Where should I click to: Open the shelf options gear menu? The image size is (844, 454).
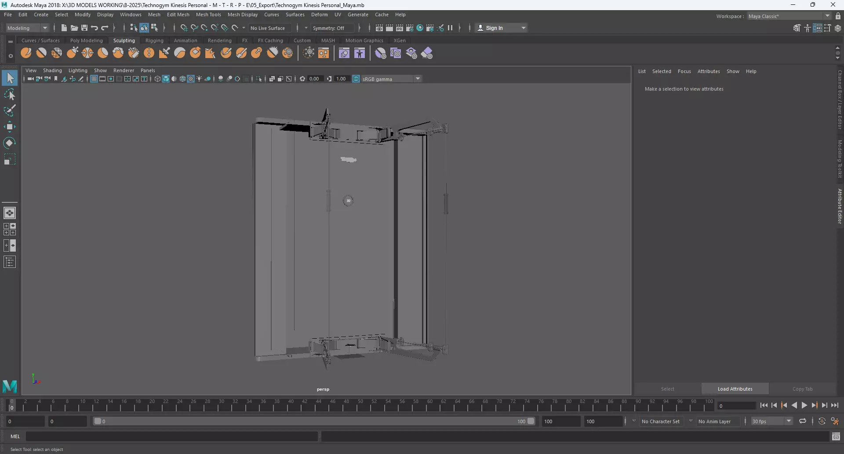point(11,56)
